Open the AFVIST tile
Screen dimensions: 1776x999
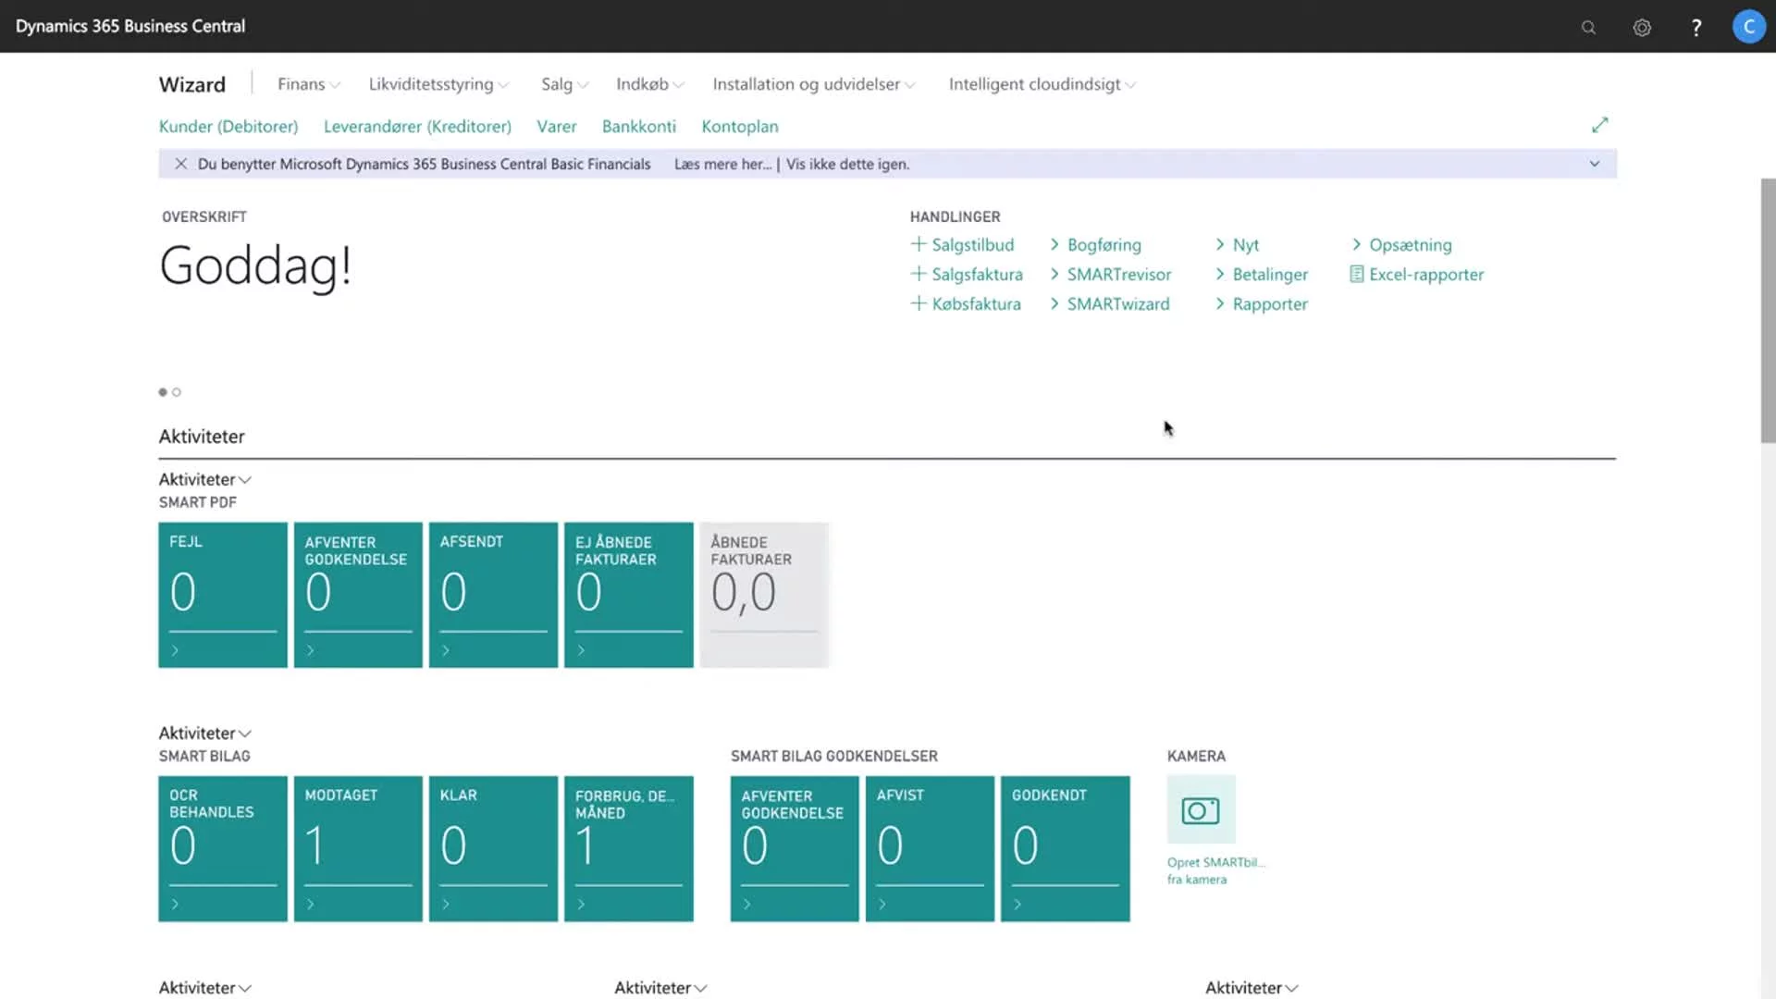pyautogui.click(x=930, y=848)
